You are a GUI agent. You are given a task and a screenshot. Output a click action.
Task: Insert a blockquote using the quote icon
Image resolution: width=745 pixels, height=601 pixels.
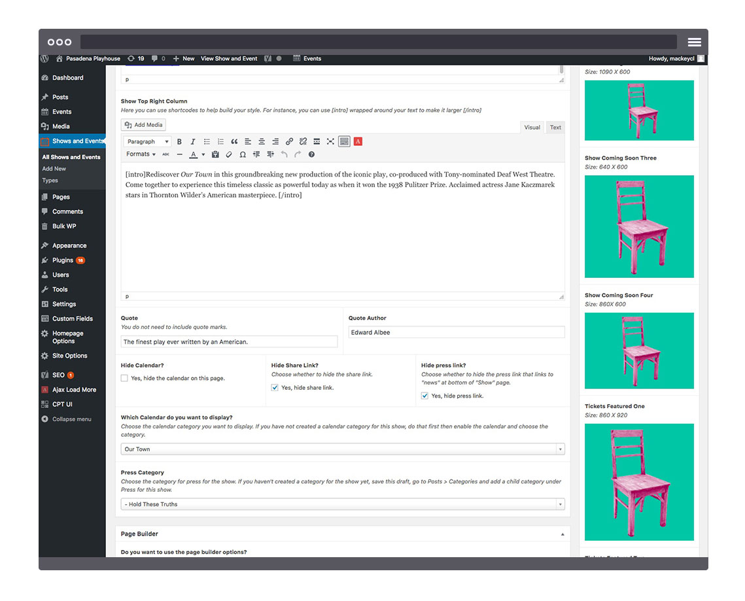point(234,142)
